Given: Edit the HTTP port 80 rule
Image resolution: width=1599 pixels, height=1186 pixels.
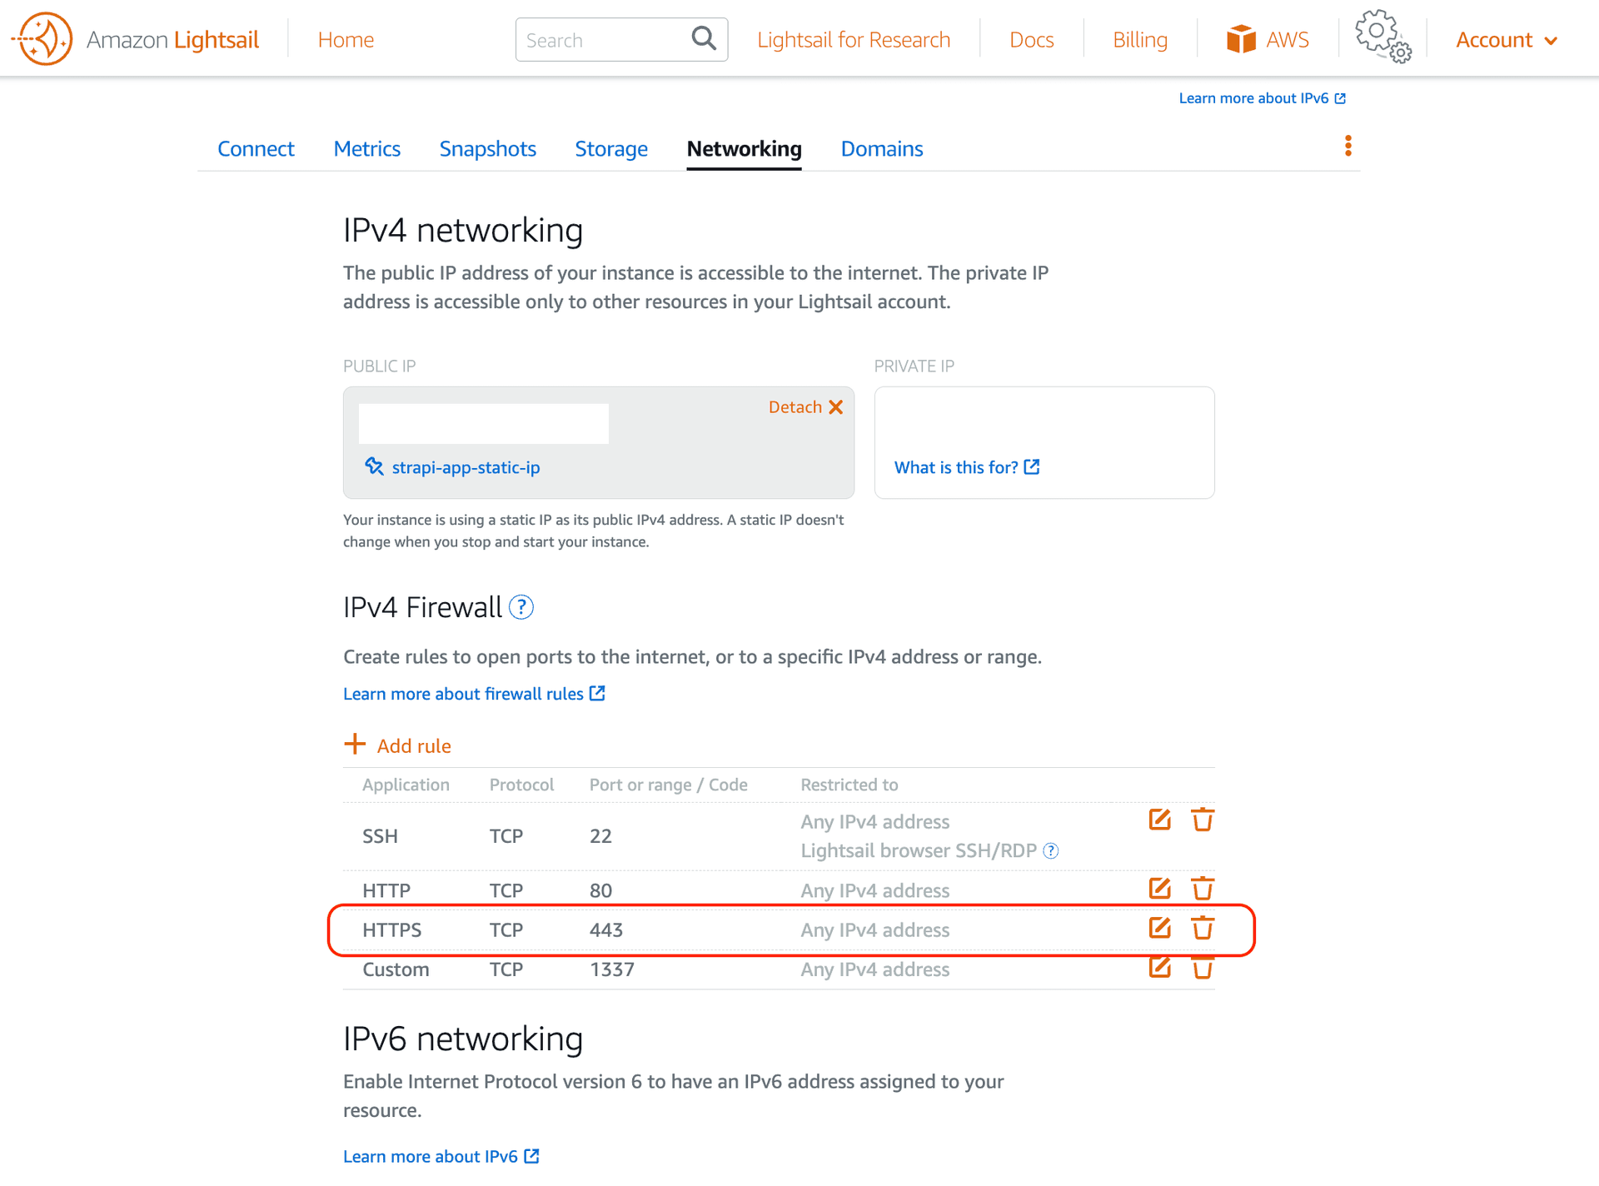Looking at the screenshot, I should 1159,888.
